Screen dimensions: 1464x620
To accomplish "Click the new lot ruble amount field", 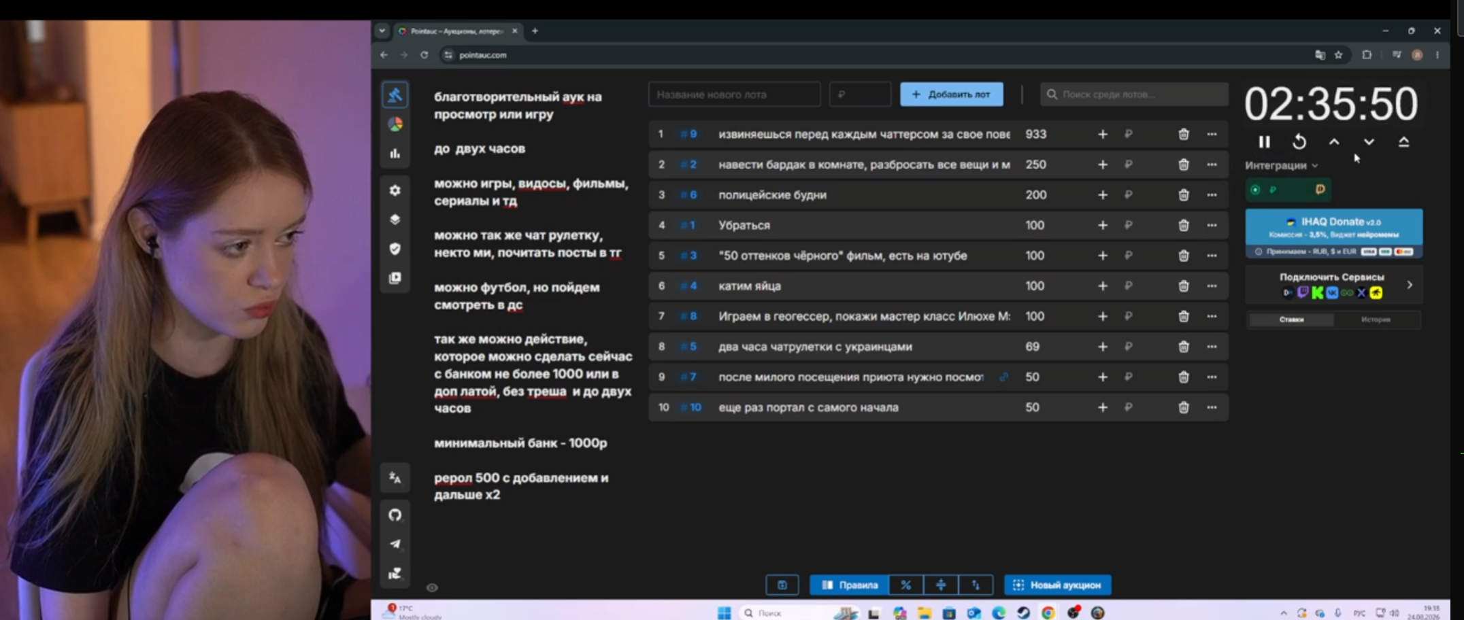I will point(861,94).
